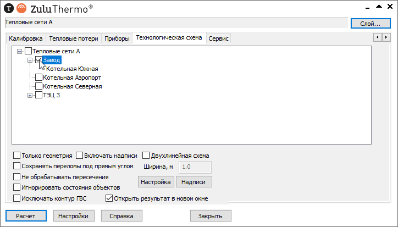The image size is (398, 227).
Task: Switch to the Тепловые потери tab
Action: (x=74, y=38)
